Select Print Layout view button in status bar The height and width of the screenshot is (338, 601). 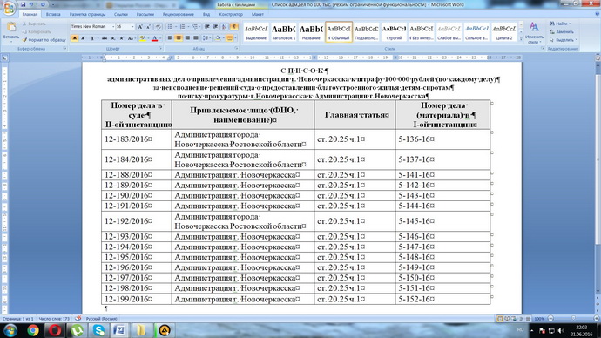point(500,319)
